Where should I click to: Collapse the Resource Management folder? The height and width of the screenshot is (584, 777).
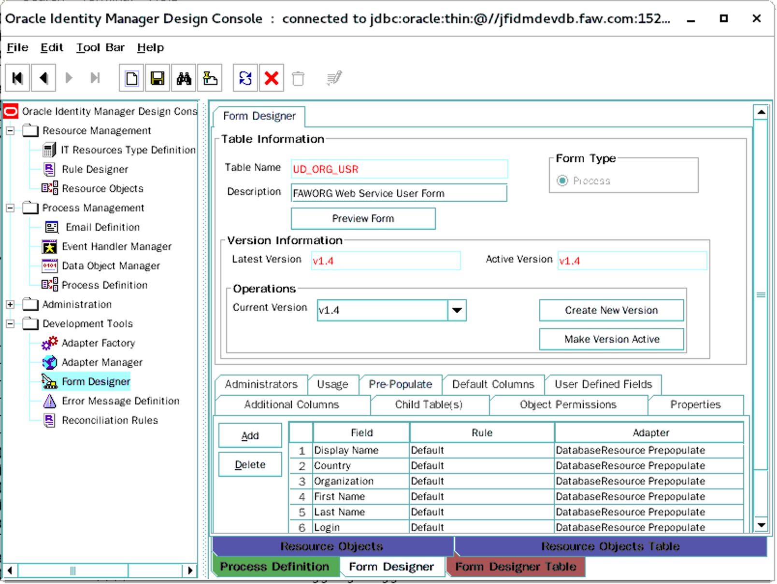pos(10,131)
